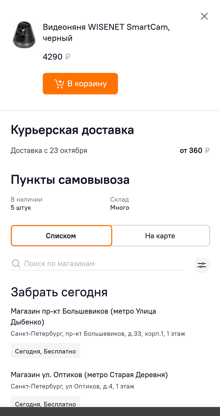Tap Сегодня, Бесплатно chip under Оптиков store
Screen dimensions: 220x416
coord(46,404)
